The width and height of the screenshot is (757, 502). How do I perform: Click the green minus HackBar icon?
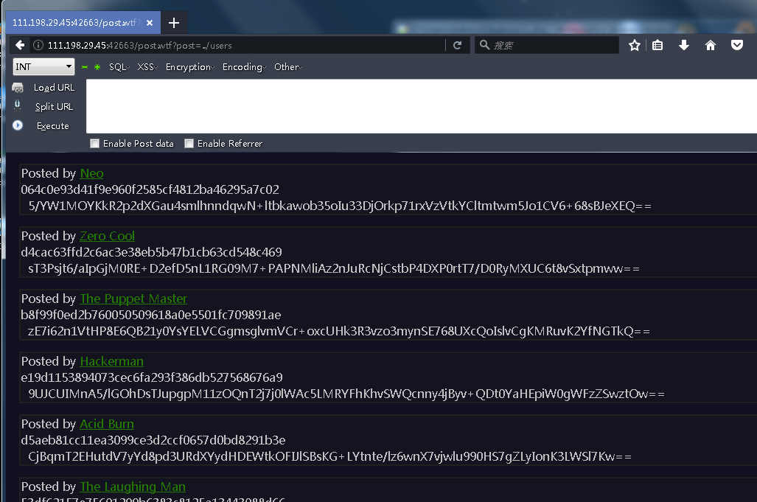tap(85, 67)
